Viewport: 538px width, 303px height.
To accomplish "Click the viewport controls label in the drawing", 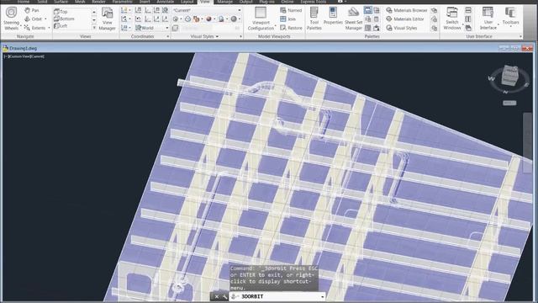I will [x=24, y=56].
